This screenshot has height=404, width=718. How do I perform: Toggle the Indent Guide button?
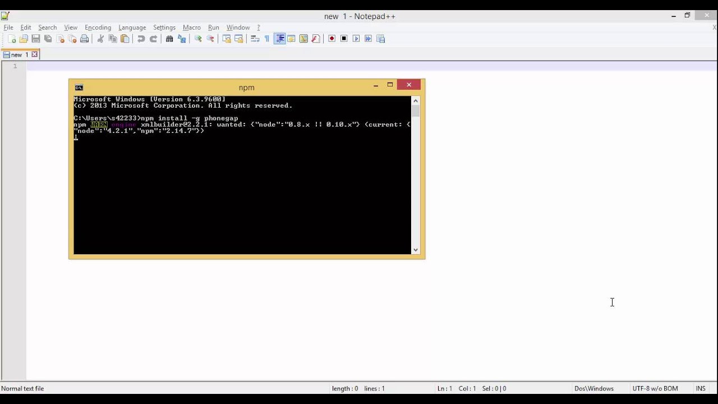279,39
